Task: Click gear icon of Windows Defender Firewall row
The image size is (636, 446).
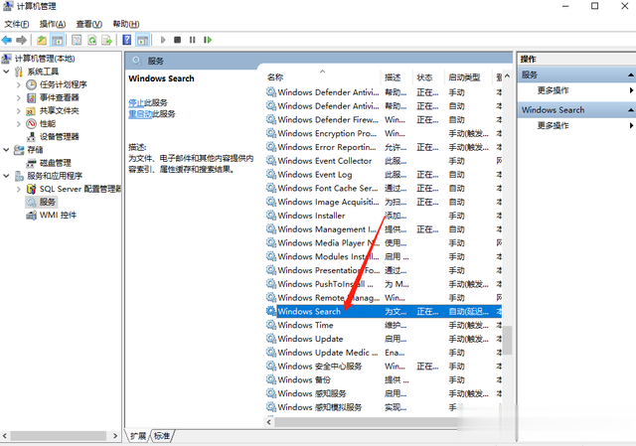Action: [x=271, y=119]
